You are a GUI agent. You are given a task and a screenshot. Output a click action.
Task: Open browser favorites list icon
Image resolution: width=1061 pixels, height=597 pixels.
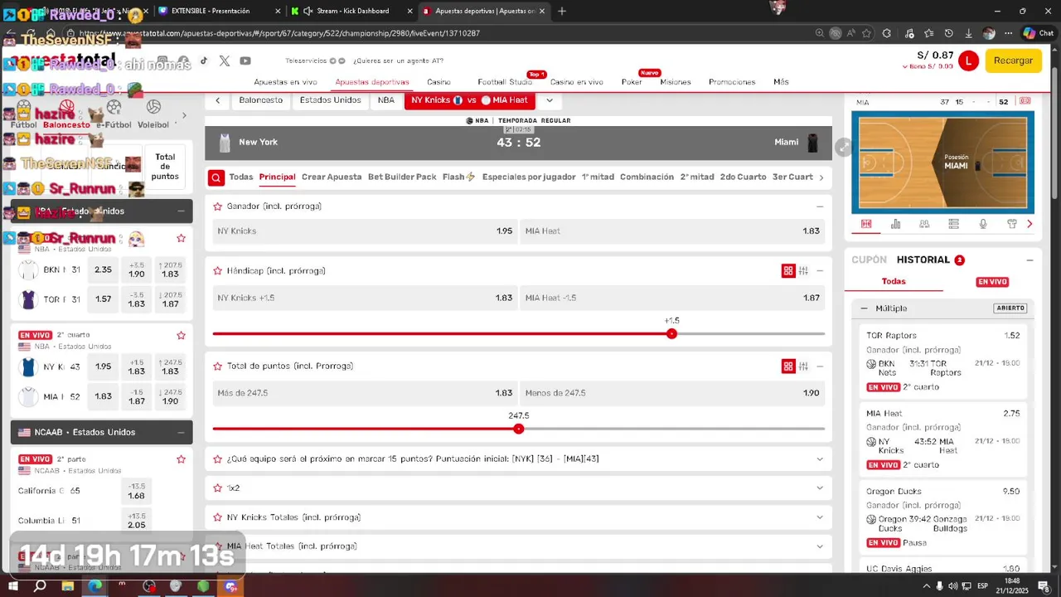click(928, 33)
